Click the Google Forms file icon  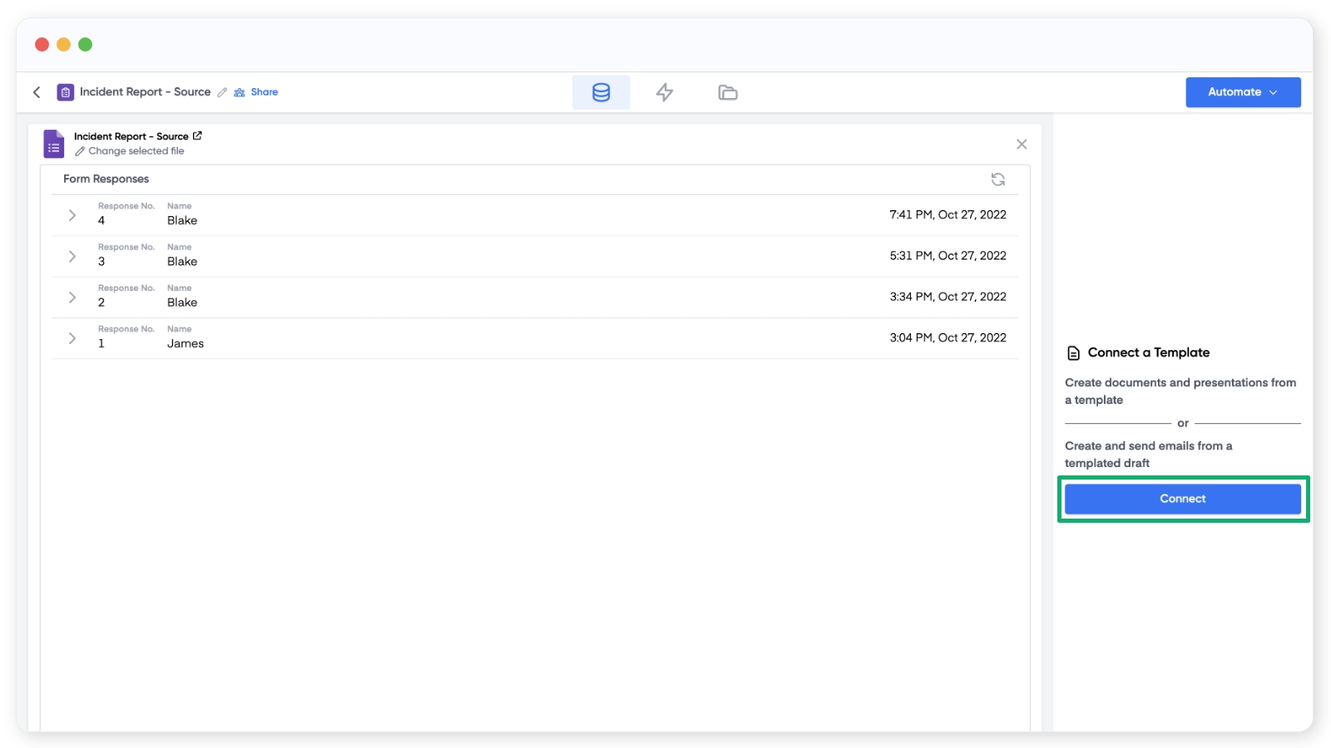point(54,144)
